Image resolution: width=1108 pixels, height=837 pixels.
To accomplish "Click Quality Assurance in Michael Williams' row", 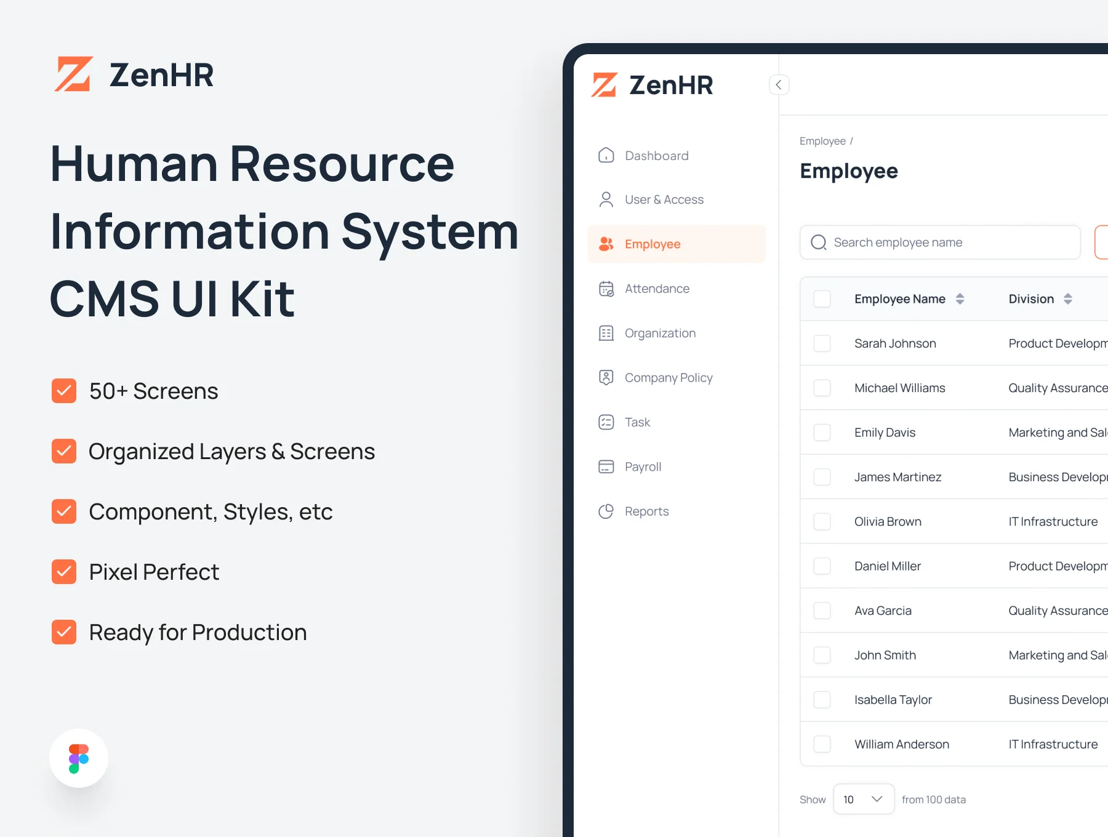I will [1058, 388].
